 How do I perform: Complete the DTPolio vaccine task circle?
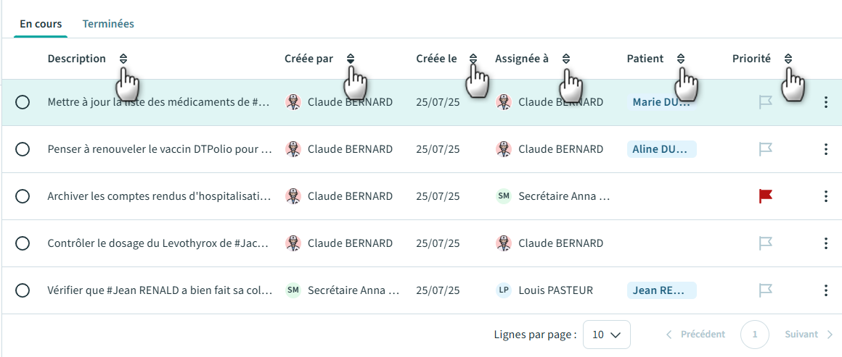click(x=23, y=149)
